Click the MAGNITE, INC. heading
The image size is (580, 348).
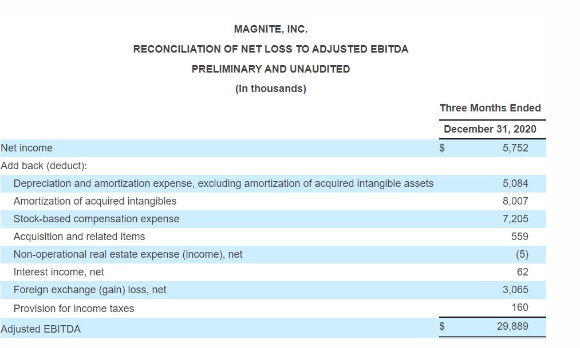(x=270, y=29)
